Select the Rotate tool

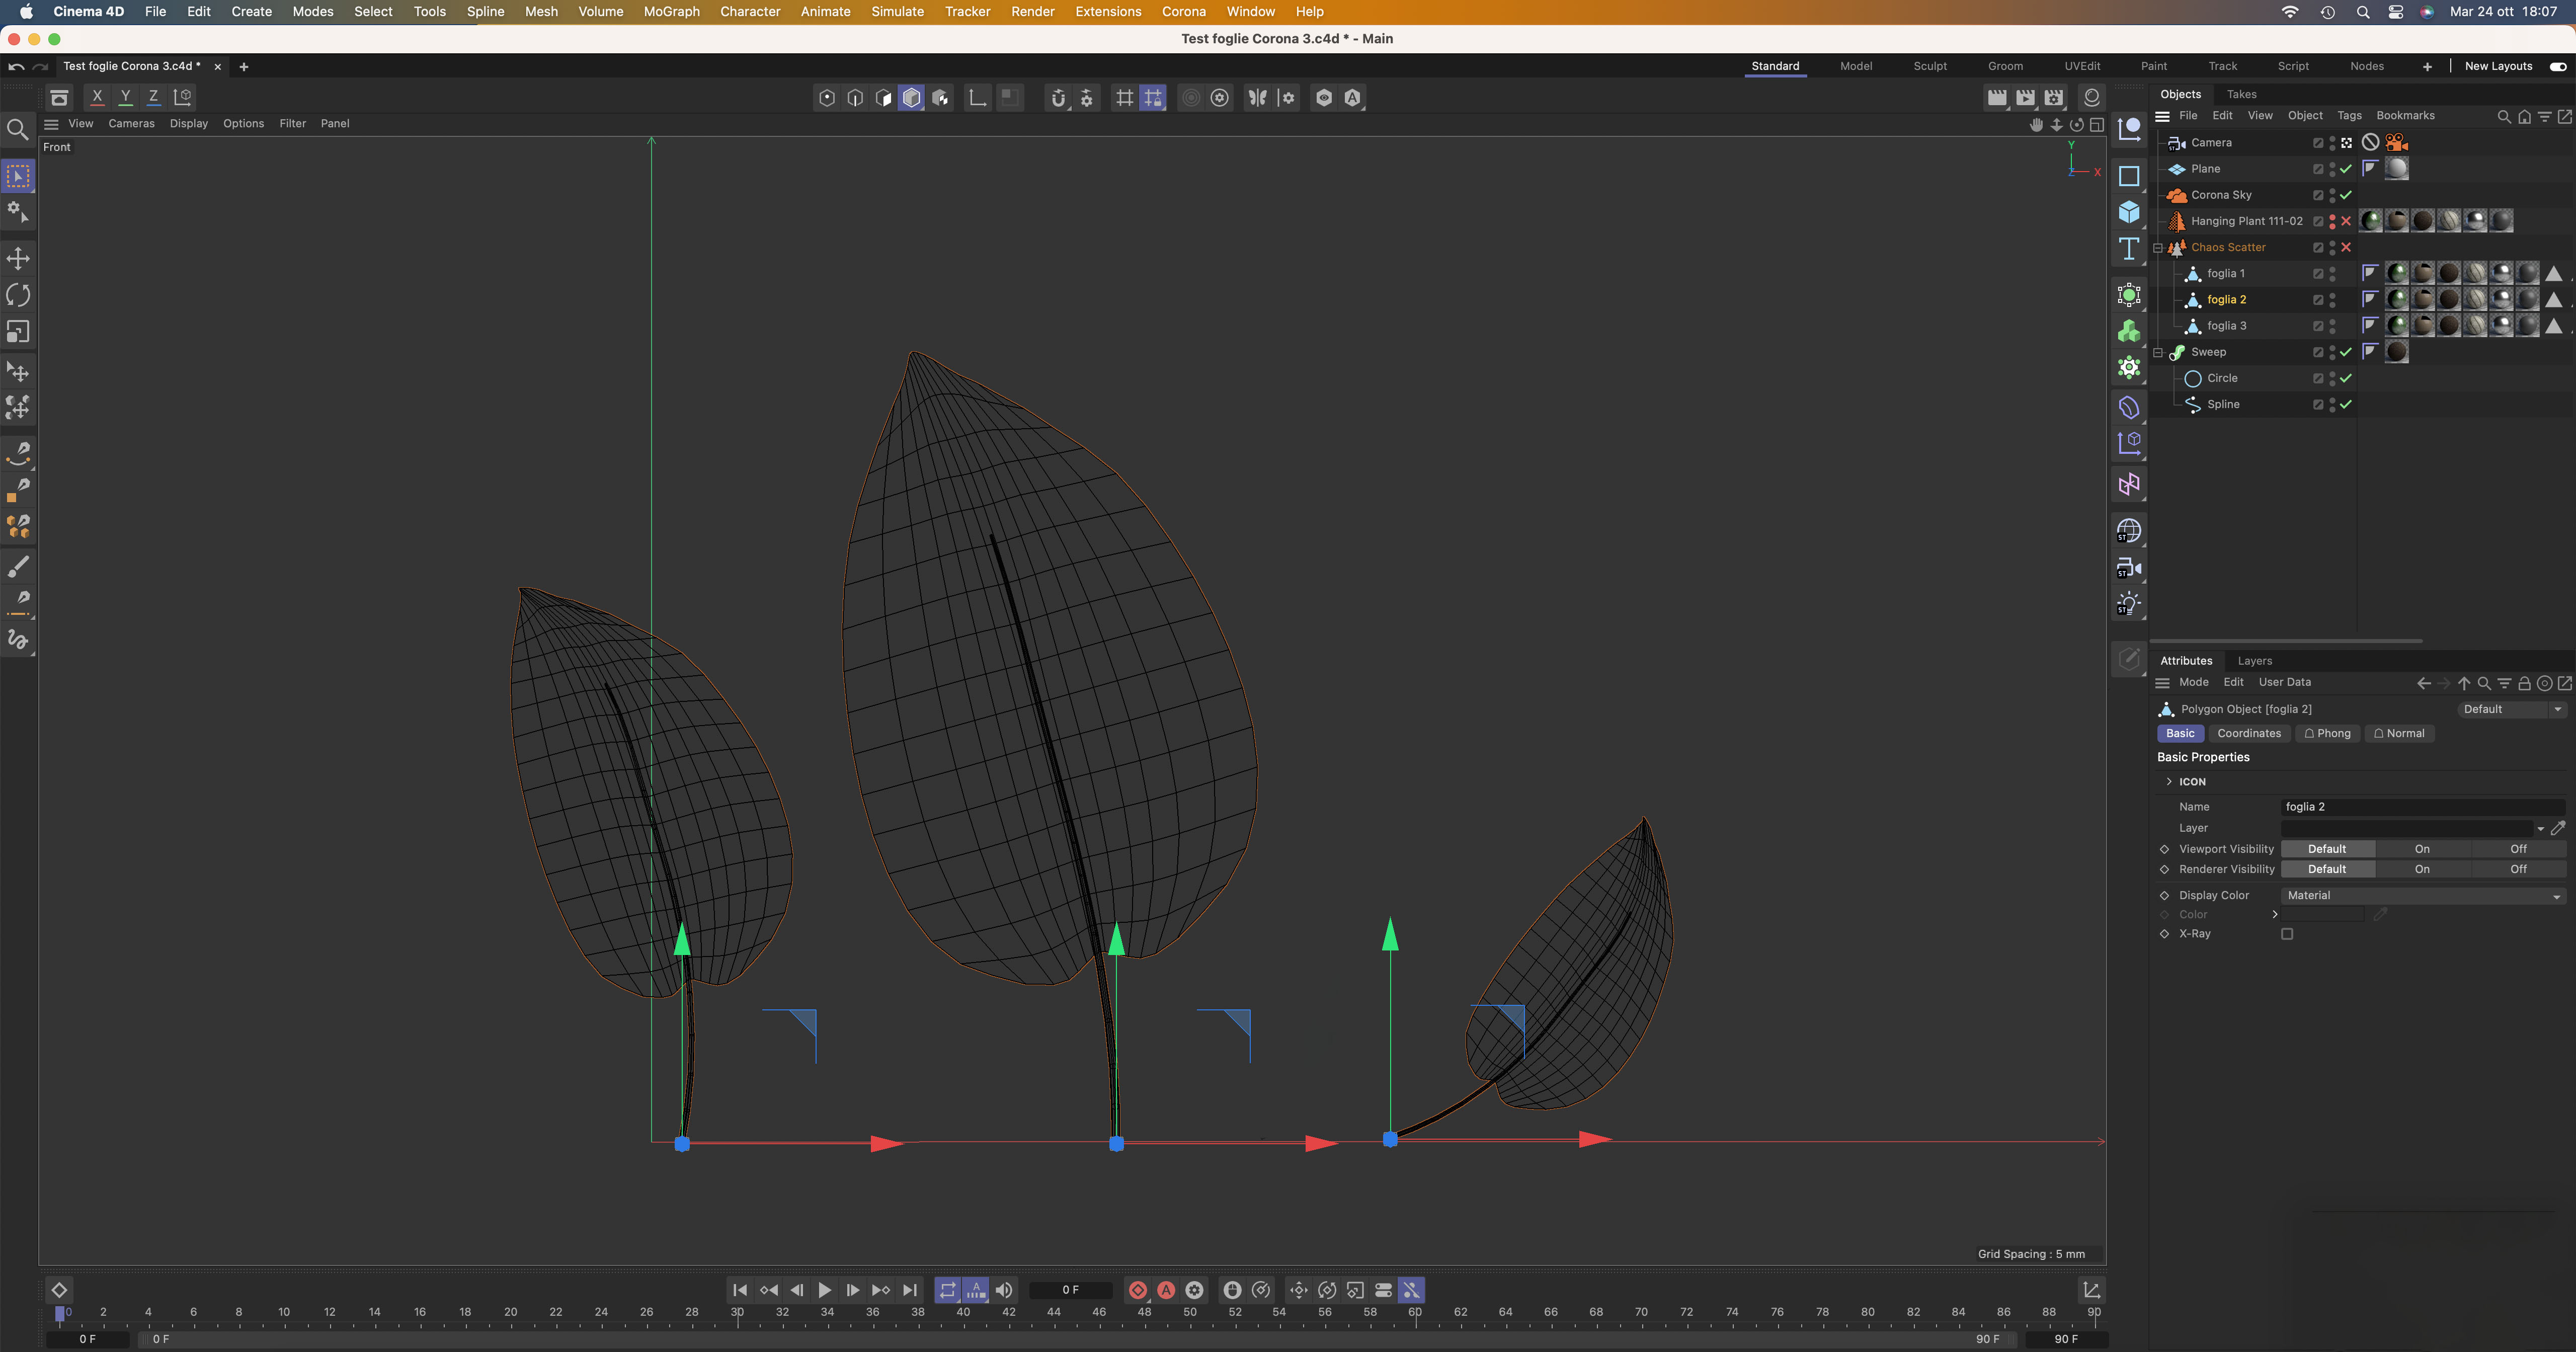[x=18, y=295]
